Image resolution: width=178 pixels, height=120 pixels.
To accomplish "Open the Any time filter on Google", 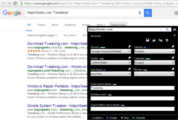I will [x=70, y=35].
